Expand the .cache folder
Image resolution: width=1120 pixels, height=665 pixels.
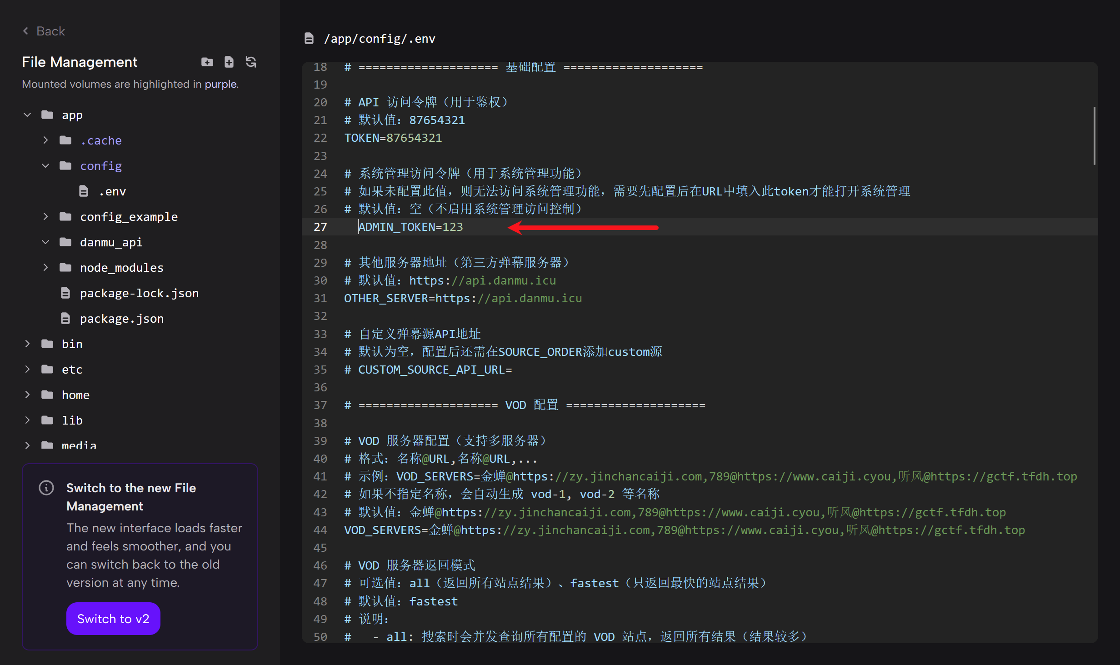pos(45,140)
